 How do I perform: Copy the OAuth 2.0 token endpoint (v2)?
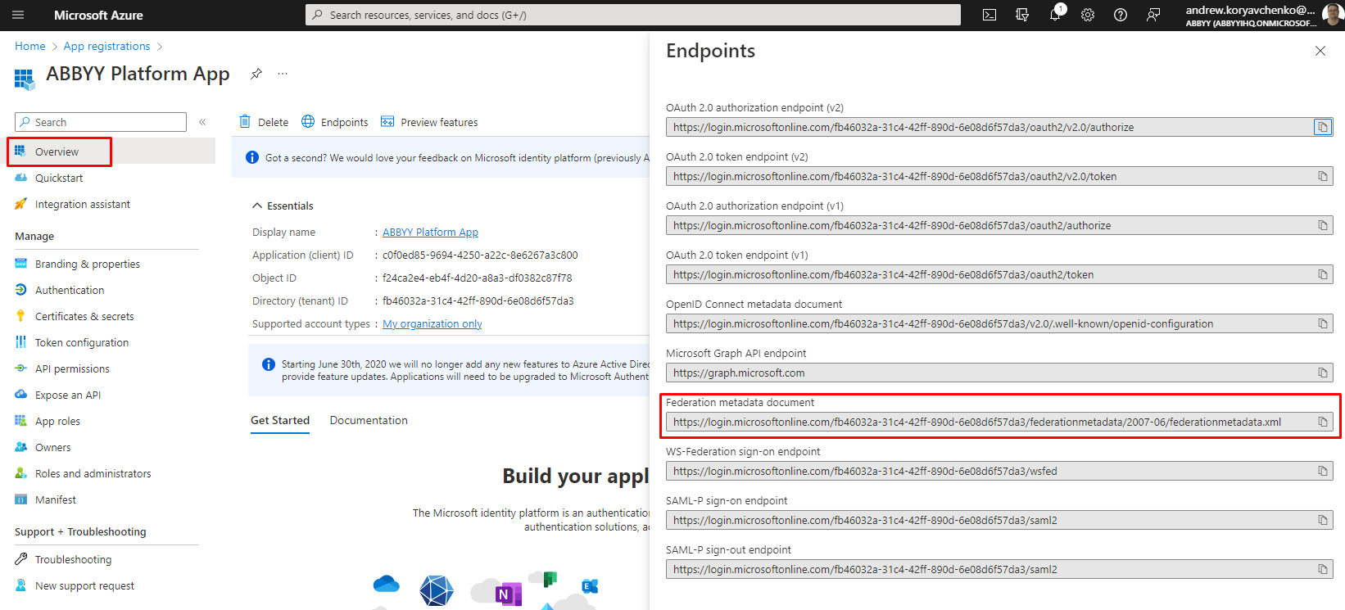point(1322,176)
